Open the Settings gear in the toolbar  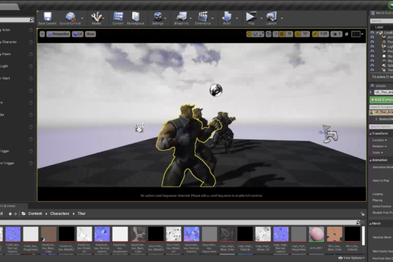pyautogui.click(x=158, y=16)
